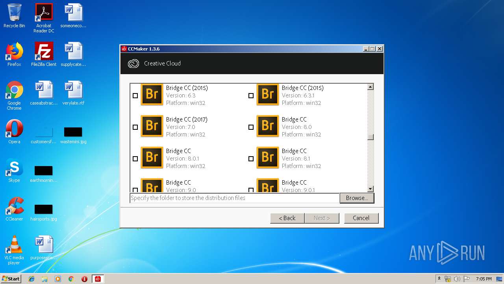The width and height of the screenshot is (504, 284).
Task: Open Windows Media Player taskbar icon
Action: [x=58, y=279]
